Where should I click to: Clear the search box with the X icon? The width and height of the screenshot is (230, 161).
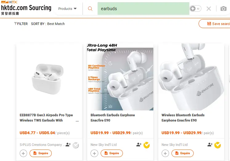point(209,9)
